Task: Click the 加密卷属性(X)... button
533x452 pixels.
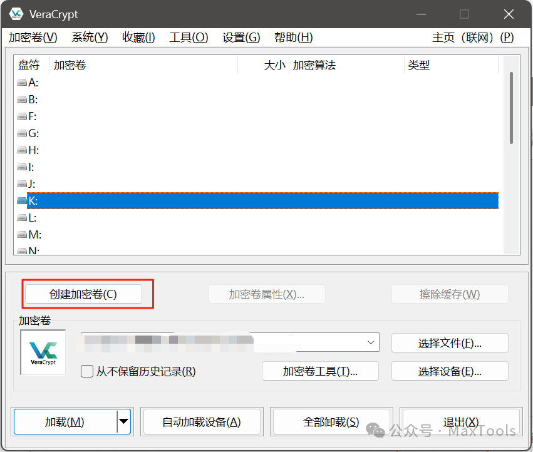Action: point(267,294)
